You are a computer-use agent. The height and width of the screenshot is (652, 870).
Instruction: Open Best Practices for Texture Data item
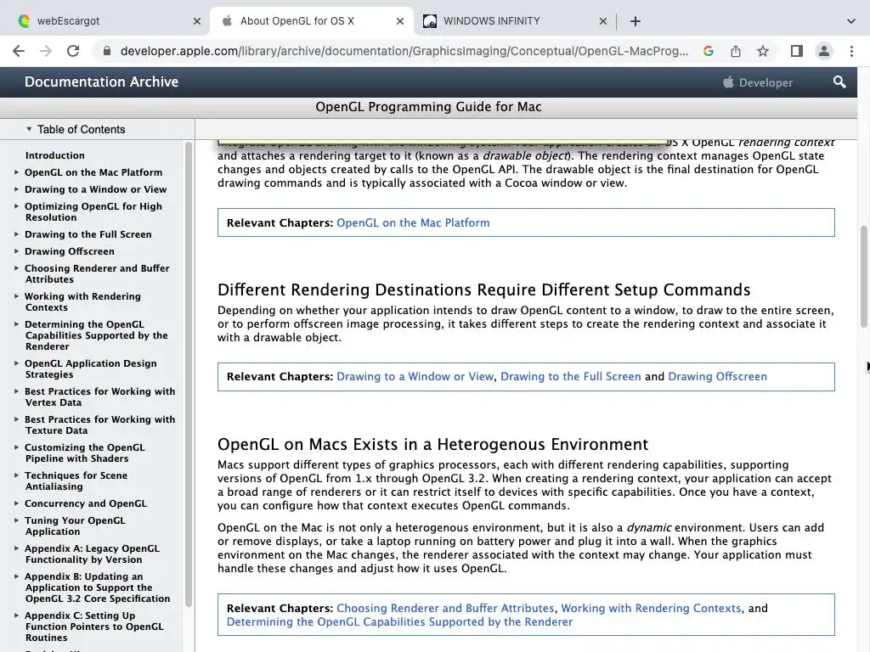point(100,424)
